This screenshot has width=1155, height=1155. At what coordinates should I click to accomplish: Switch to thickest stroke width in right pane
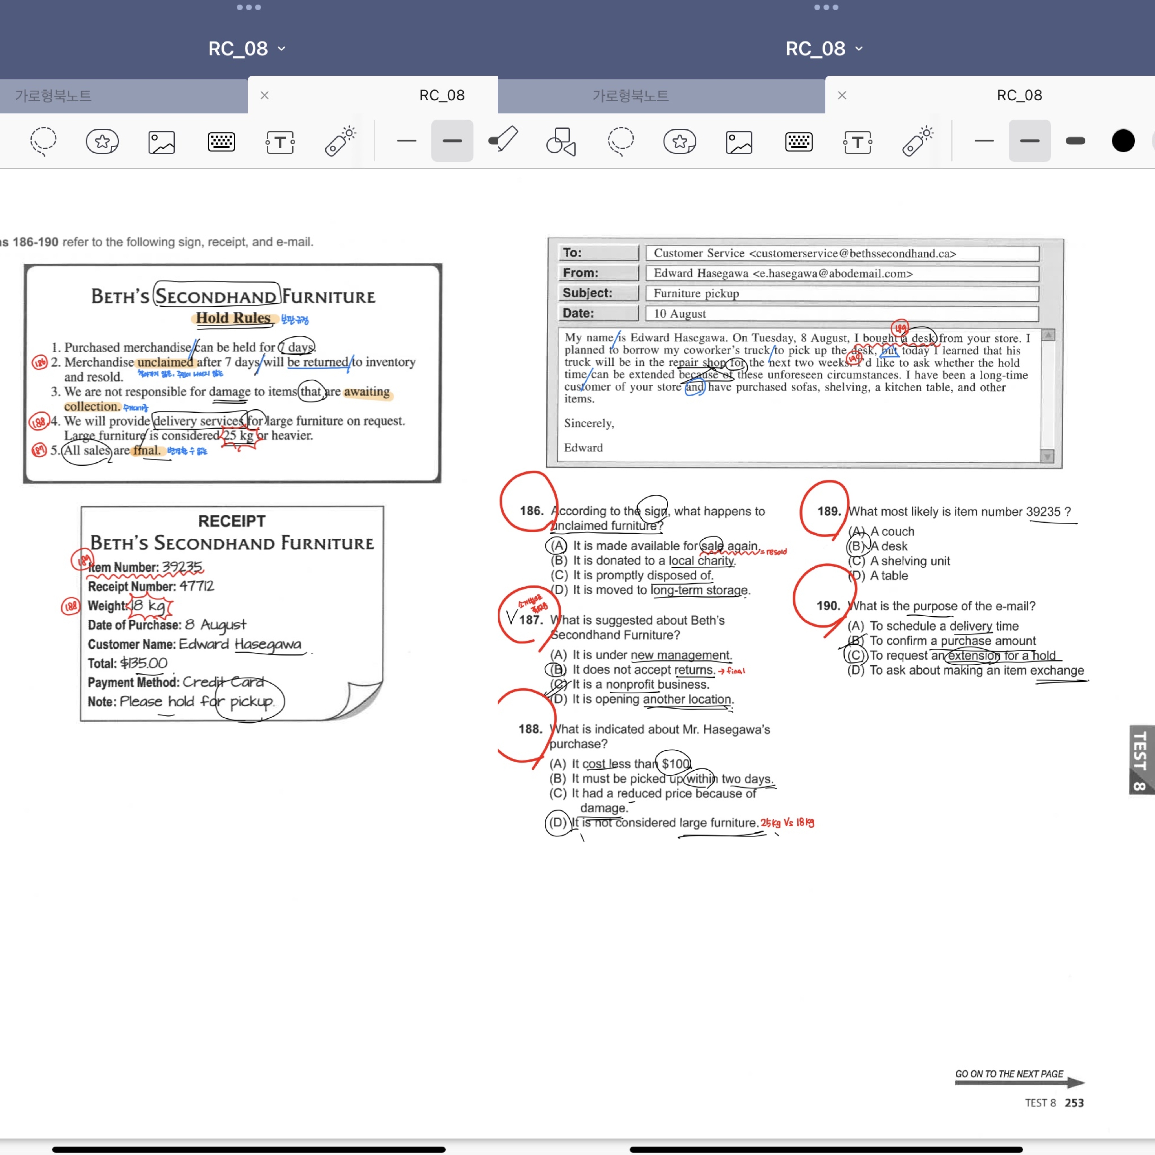pos(1075,141)
